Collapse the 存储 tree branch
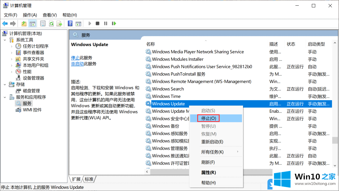Screen dimensions: 339x191 coord(5,85)
